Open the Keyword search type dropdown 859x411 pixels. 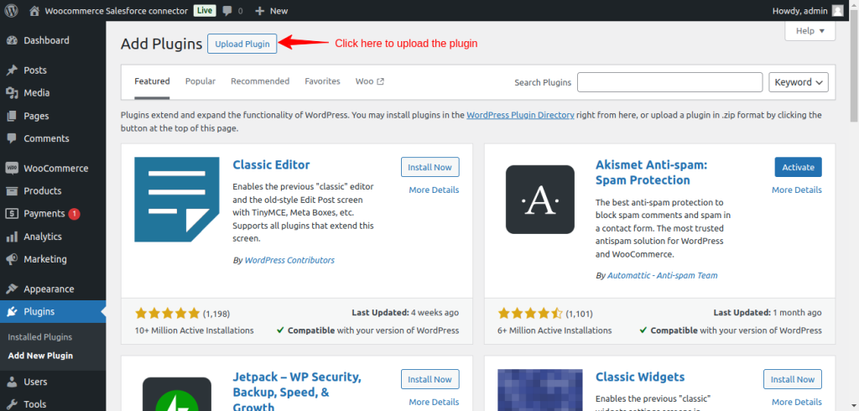(798, 82)
